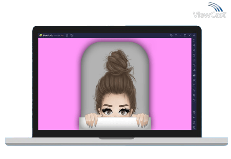Click the circular play sync icon
The height and width of the screenshot is (159, 231).
tap(194, 65)
